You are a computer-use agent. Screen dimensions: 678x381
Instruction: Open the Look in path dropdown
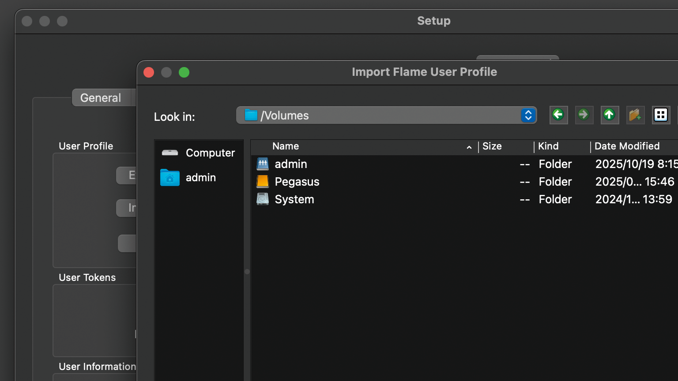(x=528, y=116)
